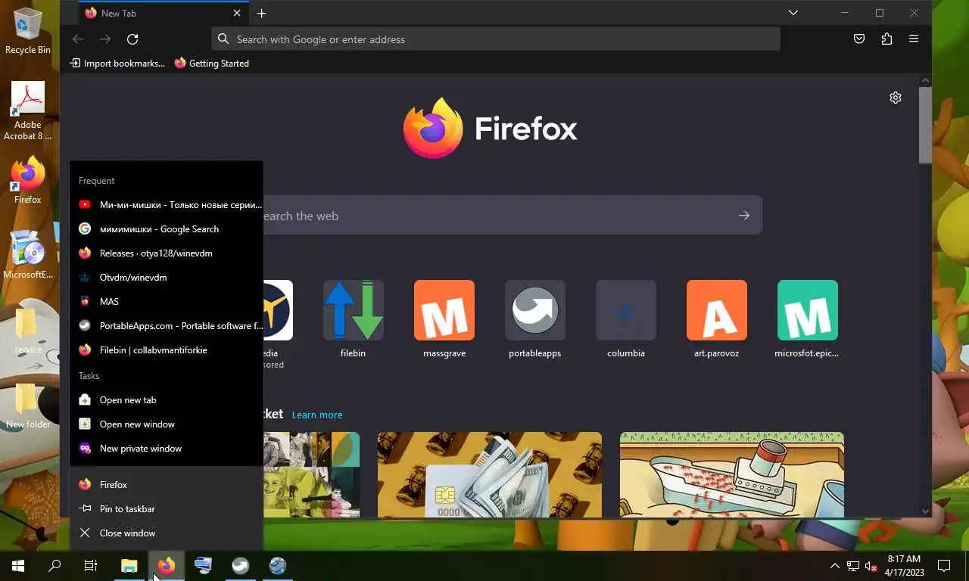The height and width of the screenshot is (581, 969).
Task: Open the massgrave shortcut tile
Action: tap(444, 319)
